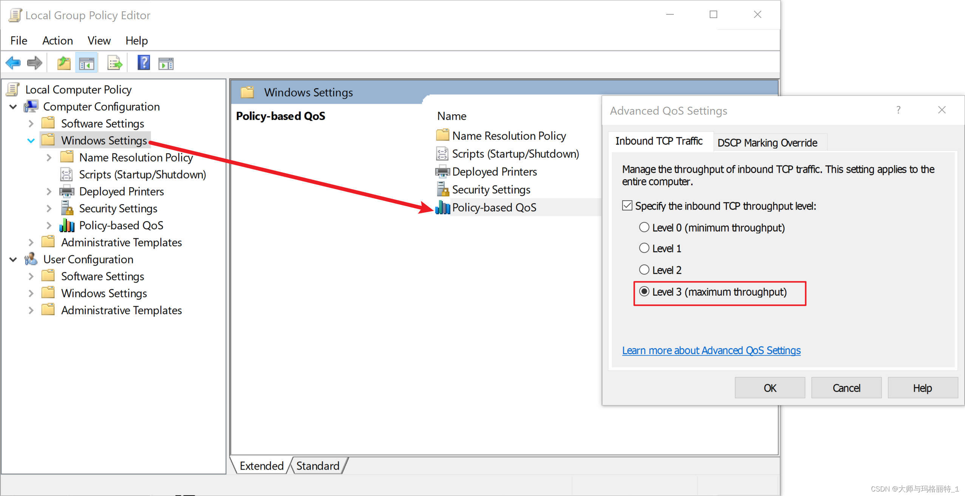The height and width of the screenshot is (496, 965).
Task: Switch to the Standard view tab
Action: 318,466
